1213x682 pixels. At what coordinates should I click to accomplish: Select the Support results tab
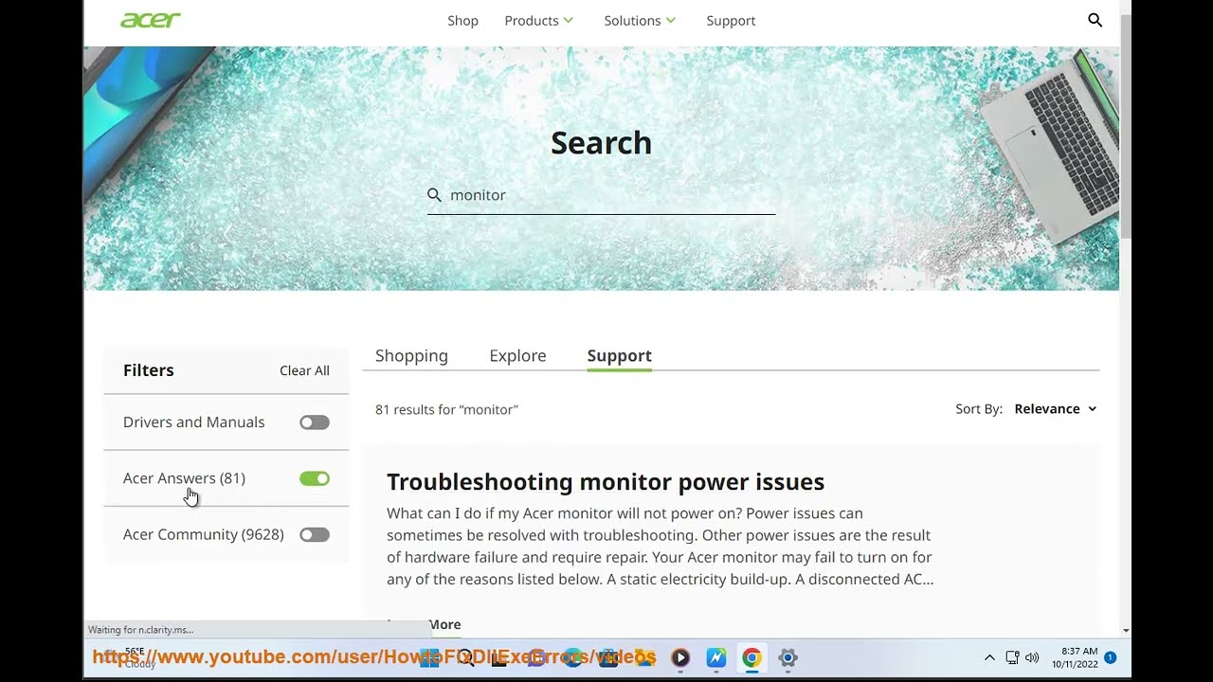619,355
